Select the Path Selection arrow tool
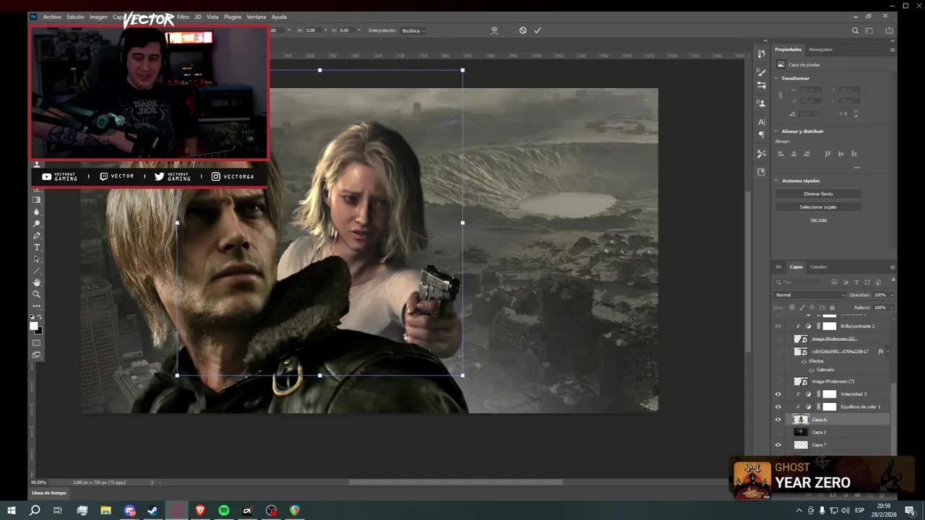 point(37,259)
